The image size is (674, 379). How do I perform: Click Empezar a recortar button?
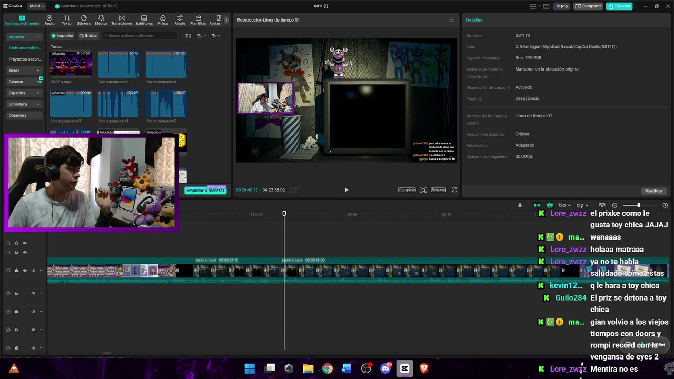click(x=205, y=191)
